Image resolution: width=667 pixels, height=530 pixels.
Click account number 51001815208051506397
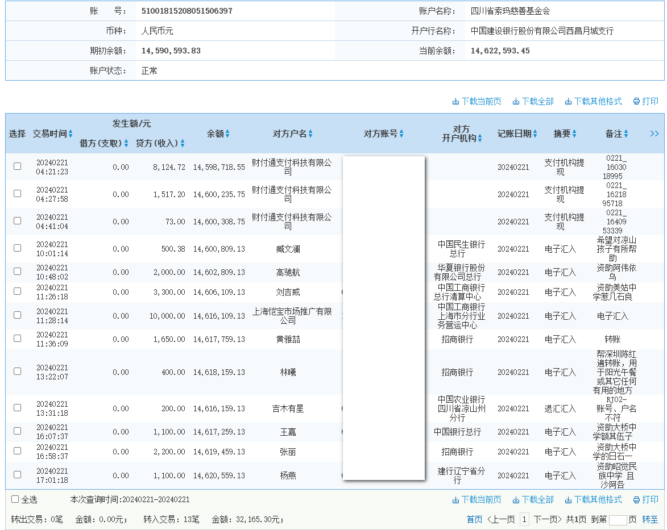187,11
